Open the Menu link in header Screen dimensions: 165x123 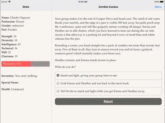pyautogui.click(x=158, y=7)
